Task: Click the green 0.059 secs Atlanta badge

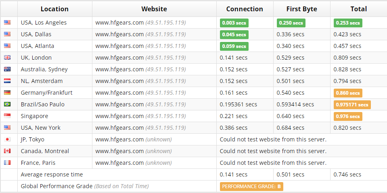Action: pos(234,46)
